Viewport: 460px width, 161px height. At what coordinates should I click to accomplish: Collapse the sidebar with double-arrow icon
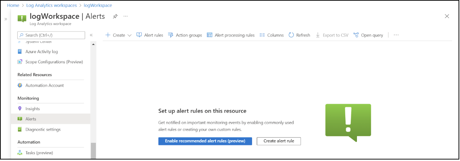[x=91, y=35]
